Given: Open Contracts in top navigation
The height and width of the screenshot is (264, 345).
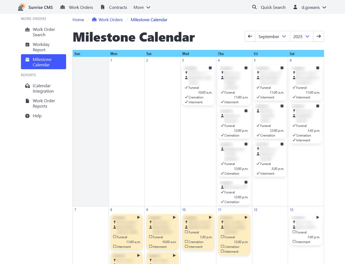Looking at the screenshot, I should pyautogui.click(x=114, y=7).
